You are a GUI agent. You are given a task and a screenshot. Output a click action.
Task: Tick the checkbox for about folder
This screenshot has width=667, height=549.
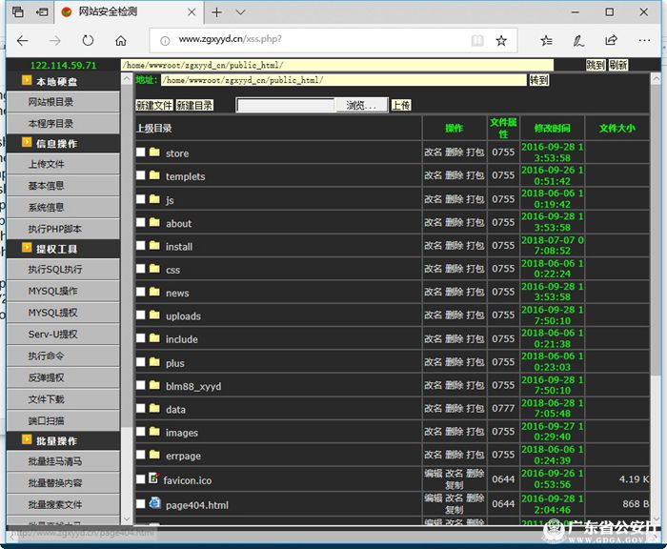point(141,222)
